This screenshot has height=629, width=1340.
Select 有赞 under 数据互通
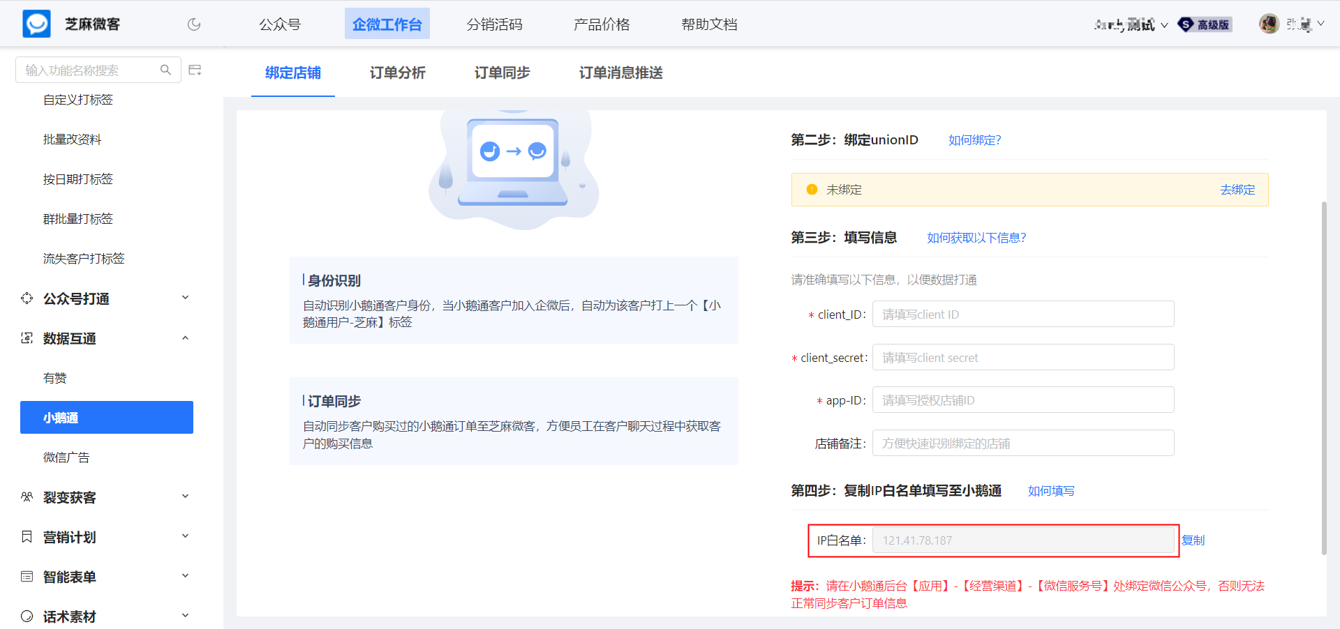pos(55,378)
